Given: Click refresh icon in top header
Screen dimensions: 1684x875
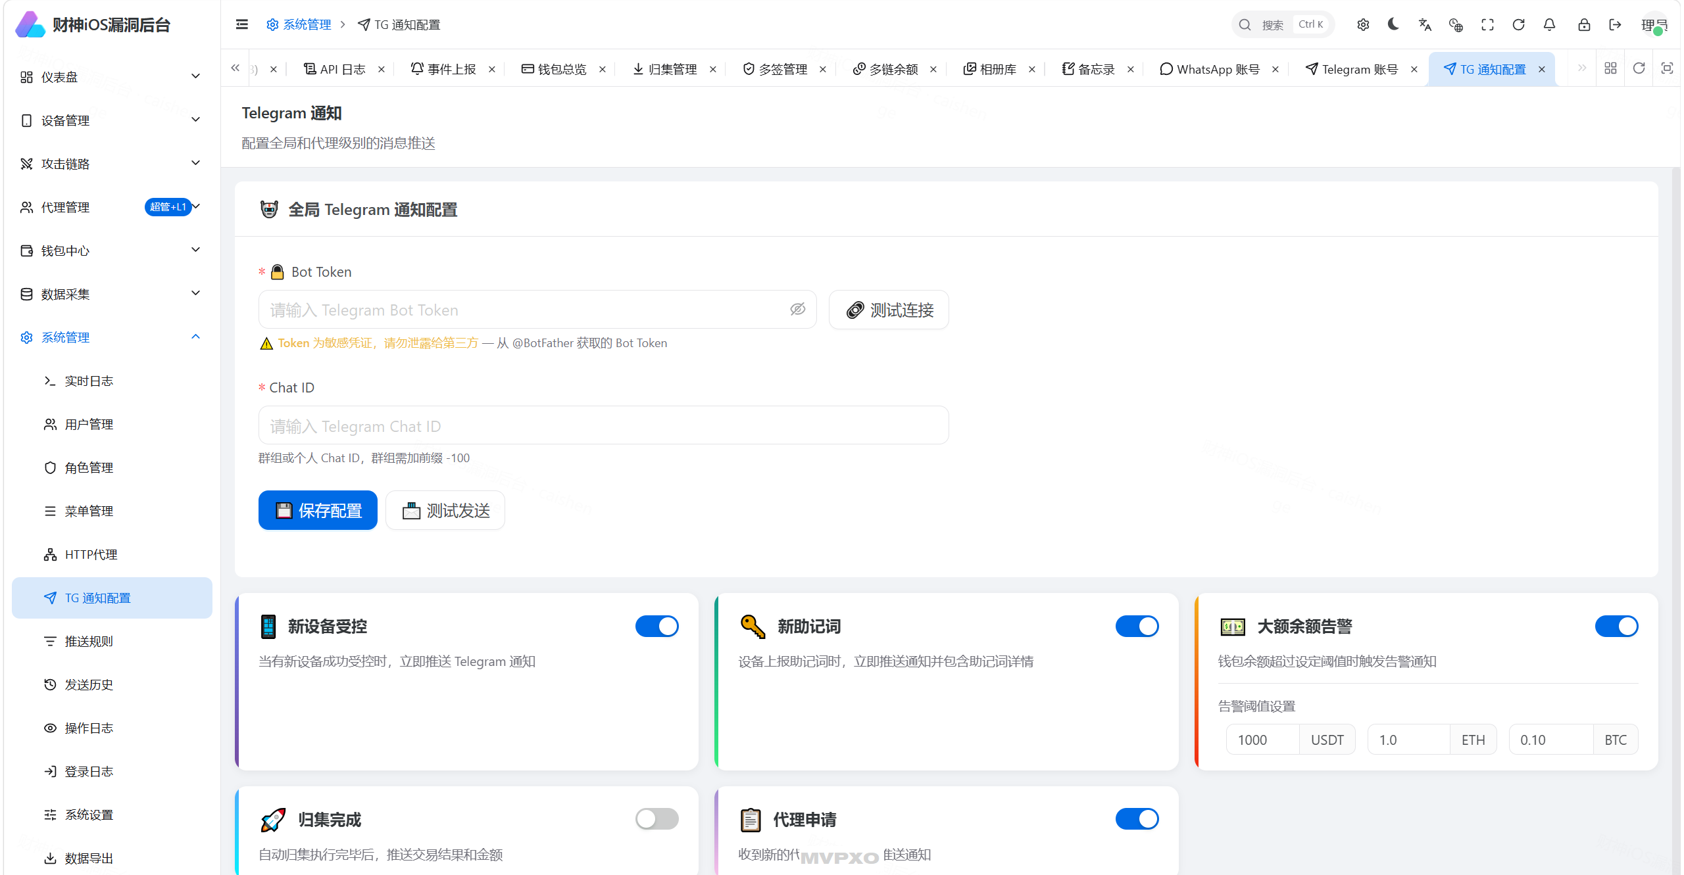Looking at the screenshot, I should pyautogui.click(x=1518, y=24).
